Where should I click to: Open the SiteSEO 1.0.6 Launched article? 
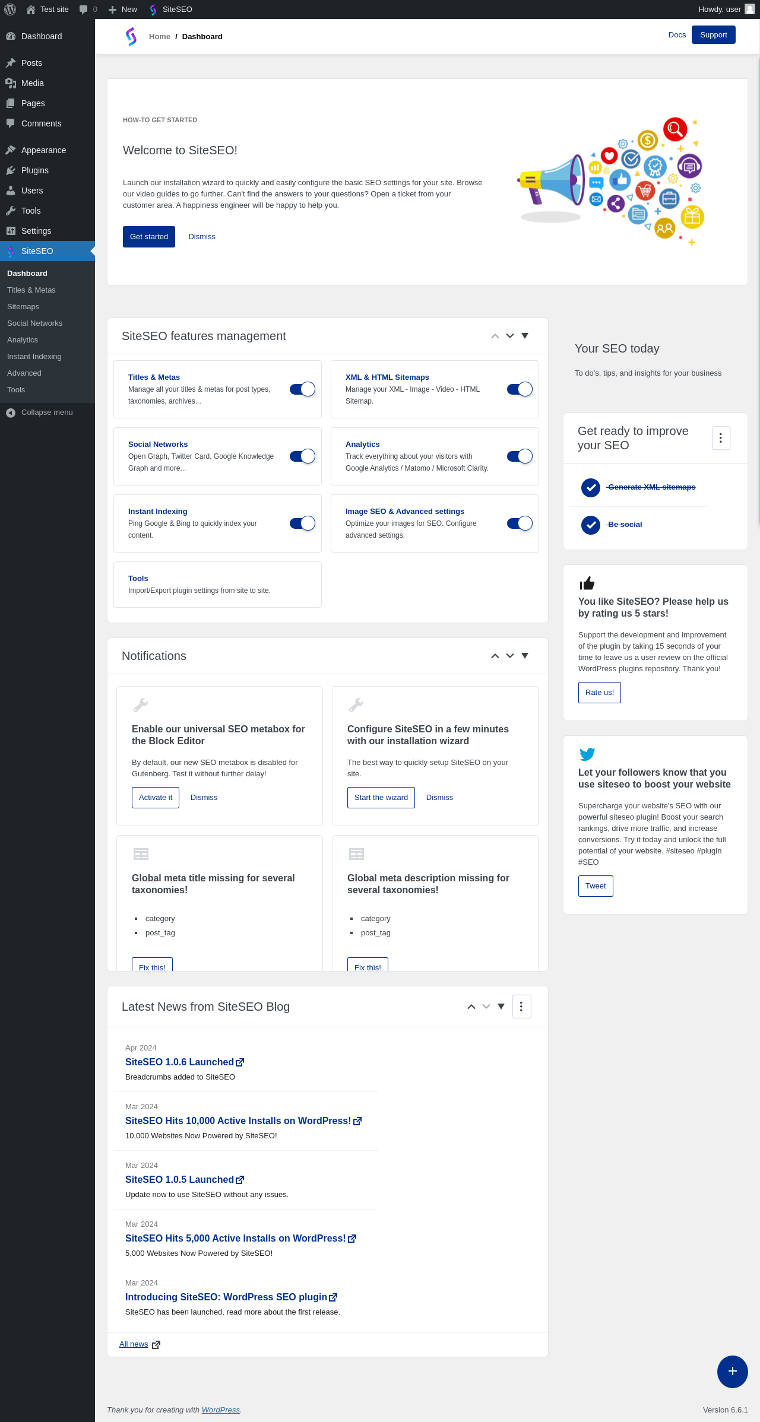point(179,1062)
